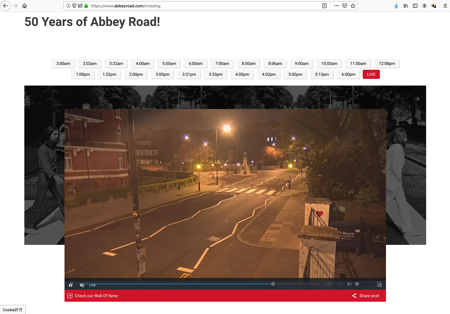The width and height of the screenshot is (450, 314).
Task: Adjust the volume slider knob
Action: click(357, 284)
